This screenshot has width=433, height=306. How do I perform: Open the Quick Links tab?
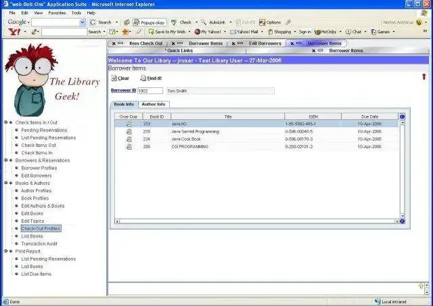pos(179,51)
